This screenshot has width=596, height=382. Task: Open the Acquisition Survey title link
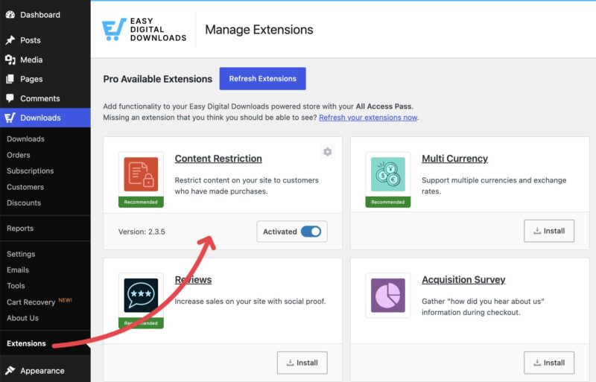(463, 280)
